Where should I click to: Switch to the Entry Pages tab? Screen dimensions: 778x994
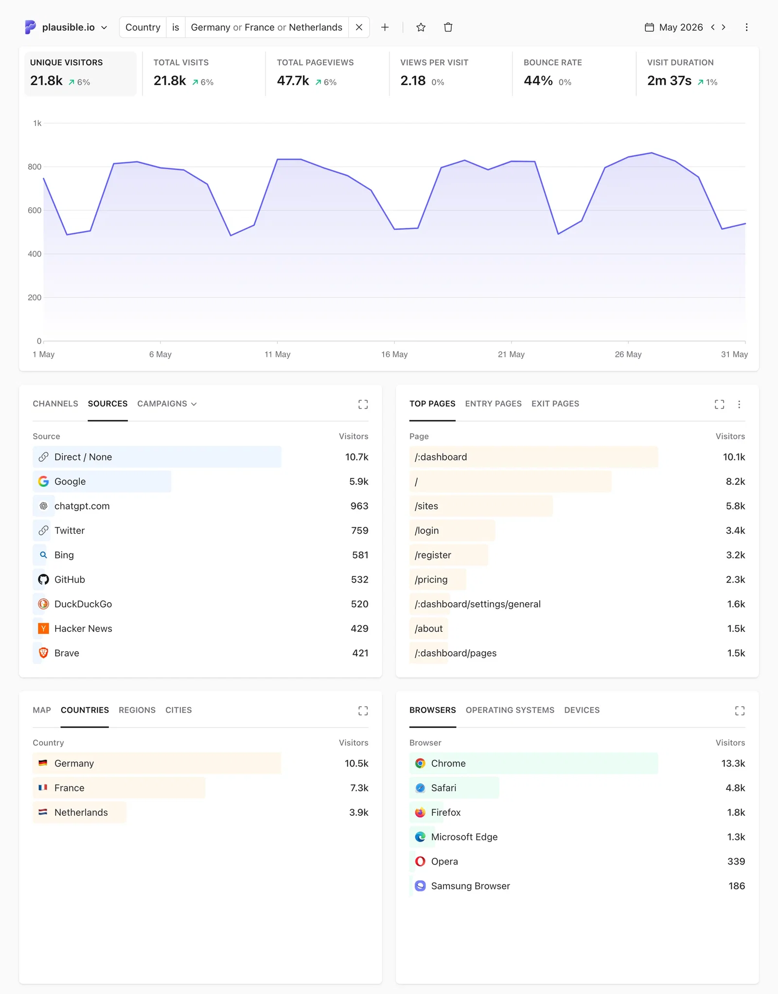[493, 404]
